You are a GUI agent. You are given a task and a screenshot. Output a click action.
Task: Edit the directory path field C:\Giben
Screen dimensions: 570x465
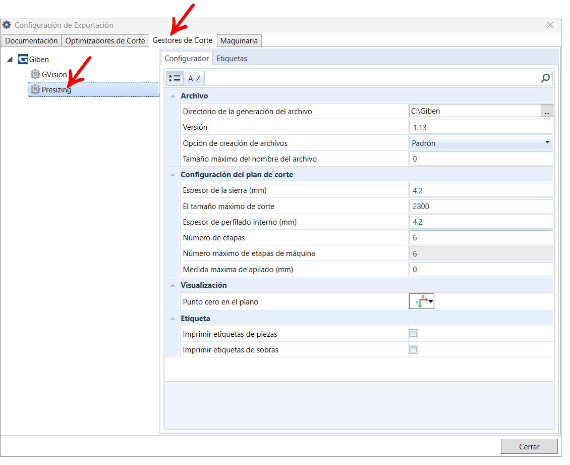(475, 111)
